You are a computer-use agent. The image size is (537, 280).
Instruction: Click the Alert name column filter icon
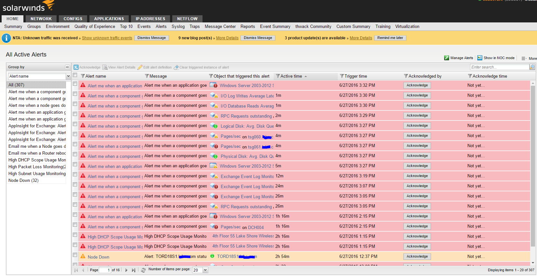83,76
